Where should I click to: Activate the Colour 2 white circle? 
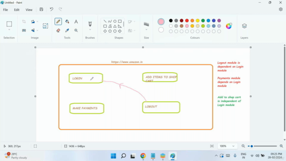(x=161, y=30)
